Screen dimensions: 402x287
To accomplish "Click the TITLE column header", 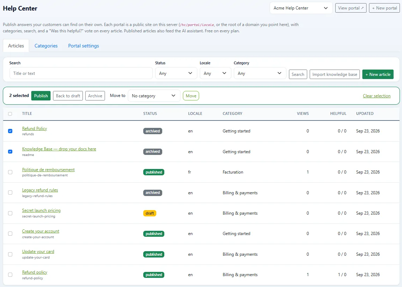I will [27, 113].
